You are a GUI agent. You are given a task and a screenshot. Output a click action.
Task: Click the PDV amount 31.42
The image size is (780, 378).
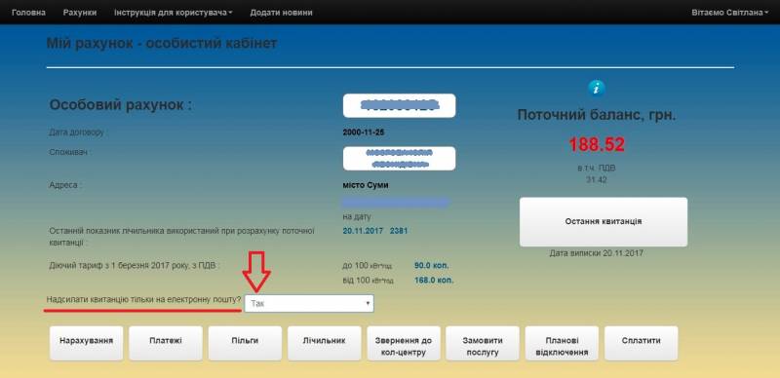597,180
